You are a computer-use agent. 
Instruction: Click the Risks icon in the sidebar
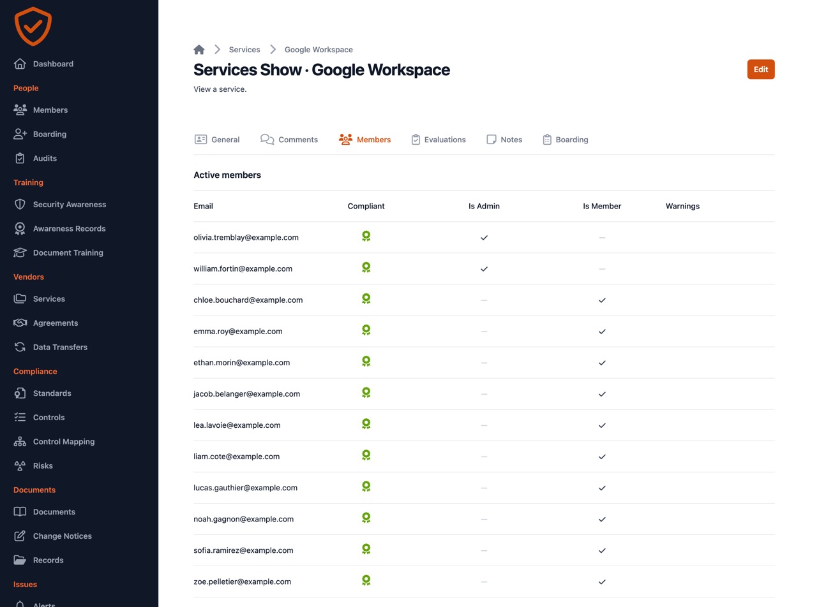(x=20, y=466)
